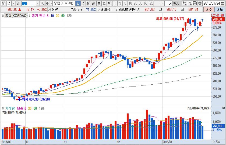The image size is (226, 145).
Task: Click the magnifier search icon beside code field
Action: pyautogui.click(x=42, y=3)
